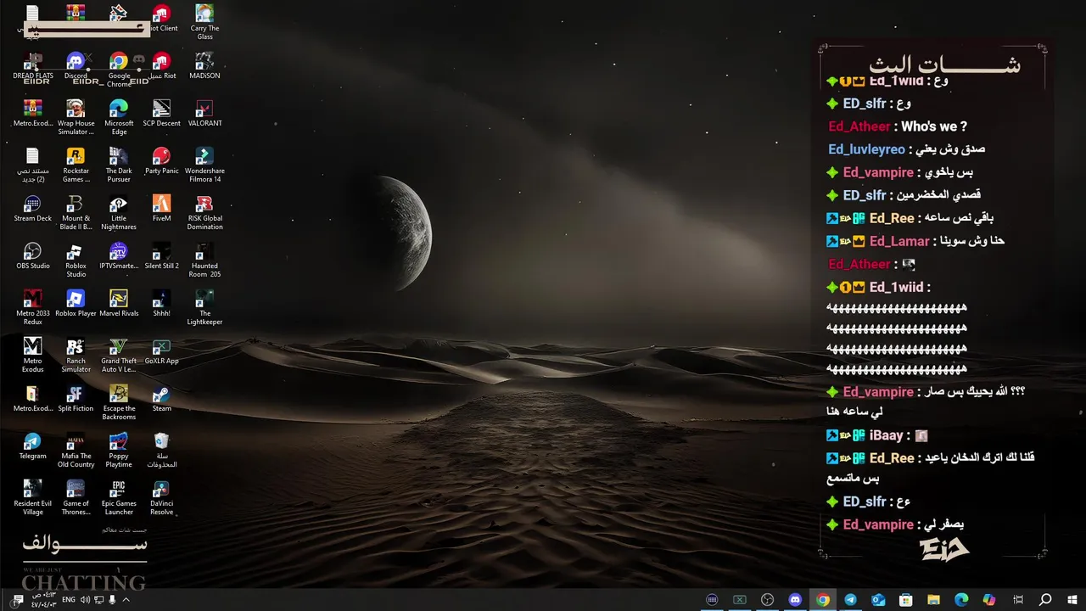Select the Epic Games Launcher icon
This screenshot has width=1086, height=611.
[119, 497]
